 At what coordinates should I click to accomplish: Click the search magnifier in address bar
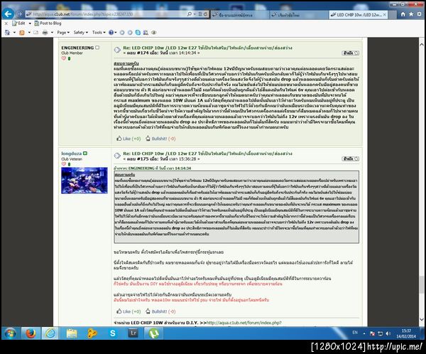[190, 14]
